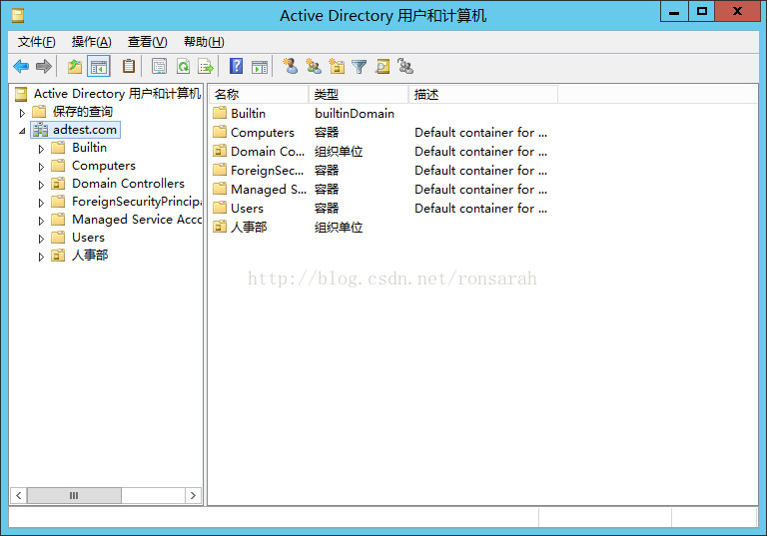The image size is (767, 536).
Task: Click the clipboard icon in the toolbar
Action: (x=129, y=66)
